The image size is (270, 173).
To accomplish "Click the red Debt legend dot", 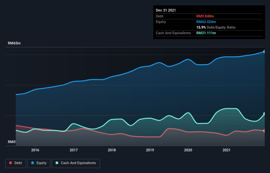I will pos(11,163).
